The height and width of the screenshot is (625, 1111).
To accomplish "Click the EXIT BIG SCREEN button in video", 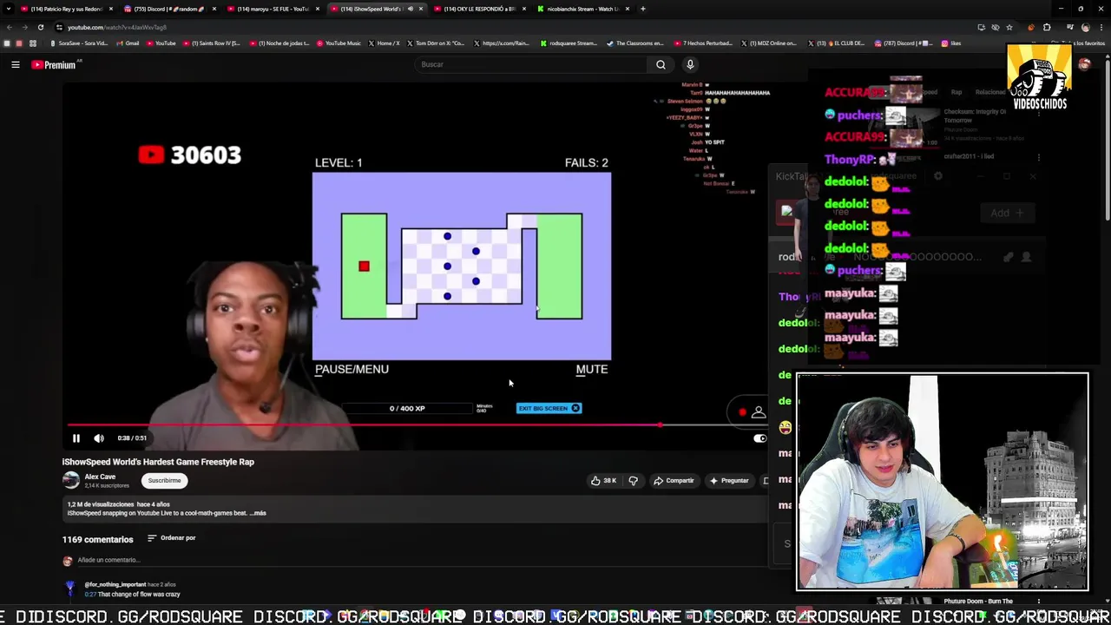I will click(x=549, y=408).
